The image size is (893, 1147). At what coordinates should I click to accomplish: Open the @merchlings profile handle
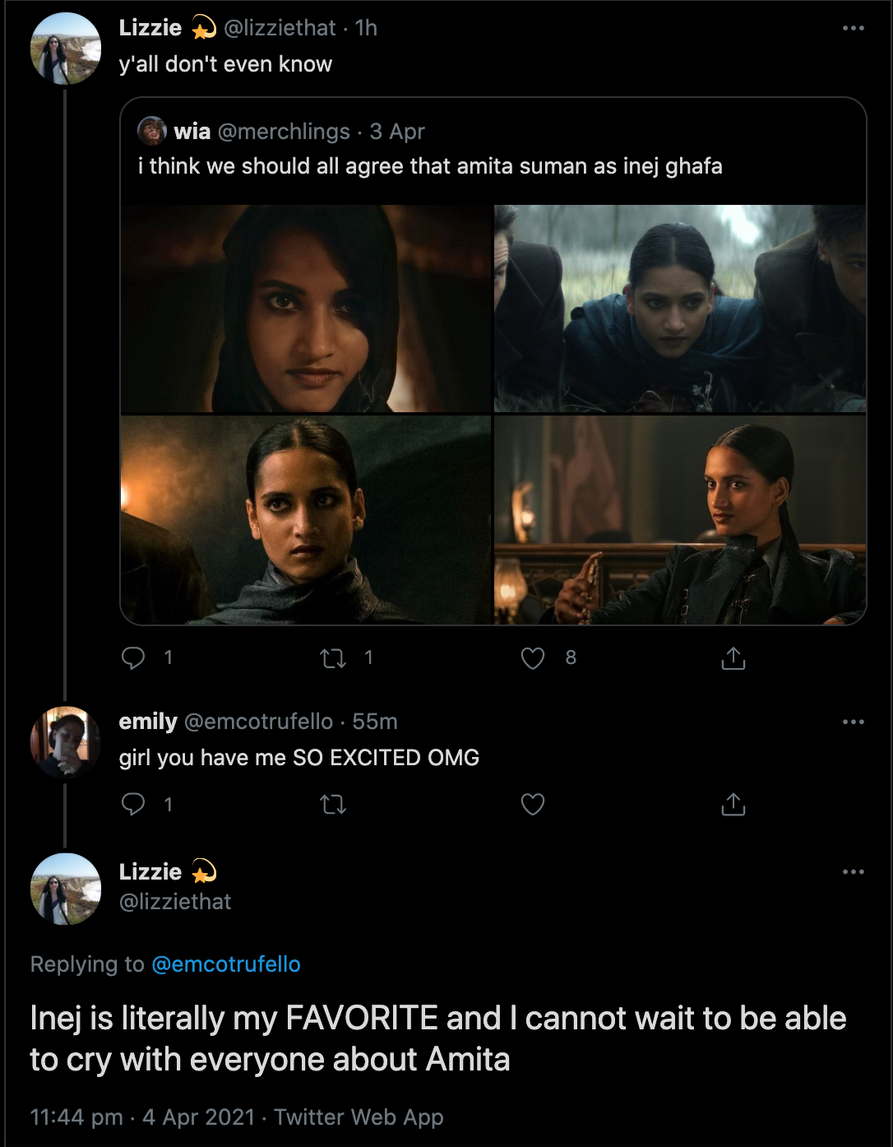pyautogui.click(x=284, y=132)
